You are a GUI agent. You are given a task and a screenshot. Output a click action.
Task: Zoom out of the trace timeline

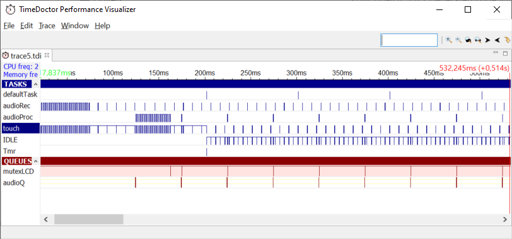point(458,40)
